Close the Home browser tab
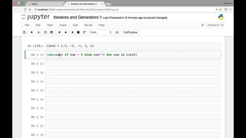The width and height of the screenshot is (246, 138). pos(63,4)
